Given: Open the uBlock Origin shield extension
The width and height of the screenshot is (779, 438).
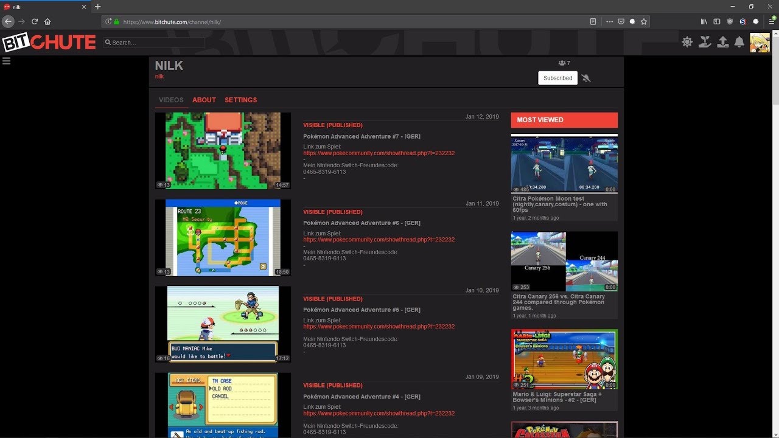Looking at the screenshot, I should (x=730, y=21).
